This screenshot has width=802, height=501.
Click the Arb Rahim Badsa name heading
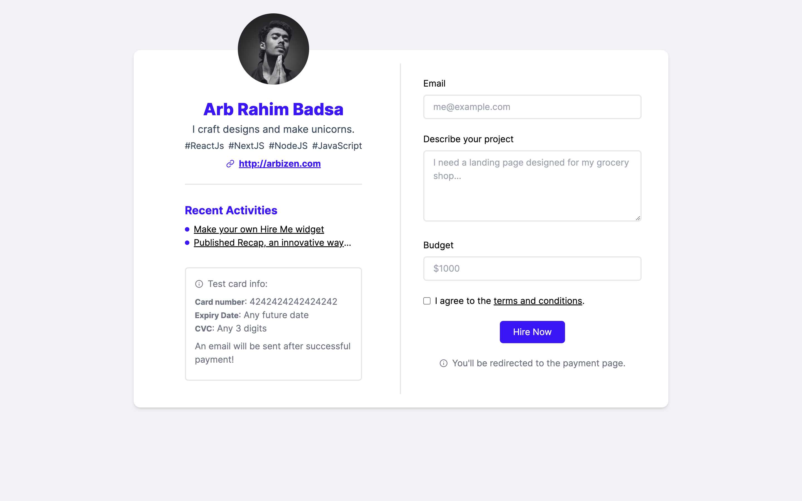[x=273, y=109]
